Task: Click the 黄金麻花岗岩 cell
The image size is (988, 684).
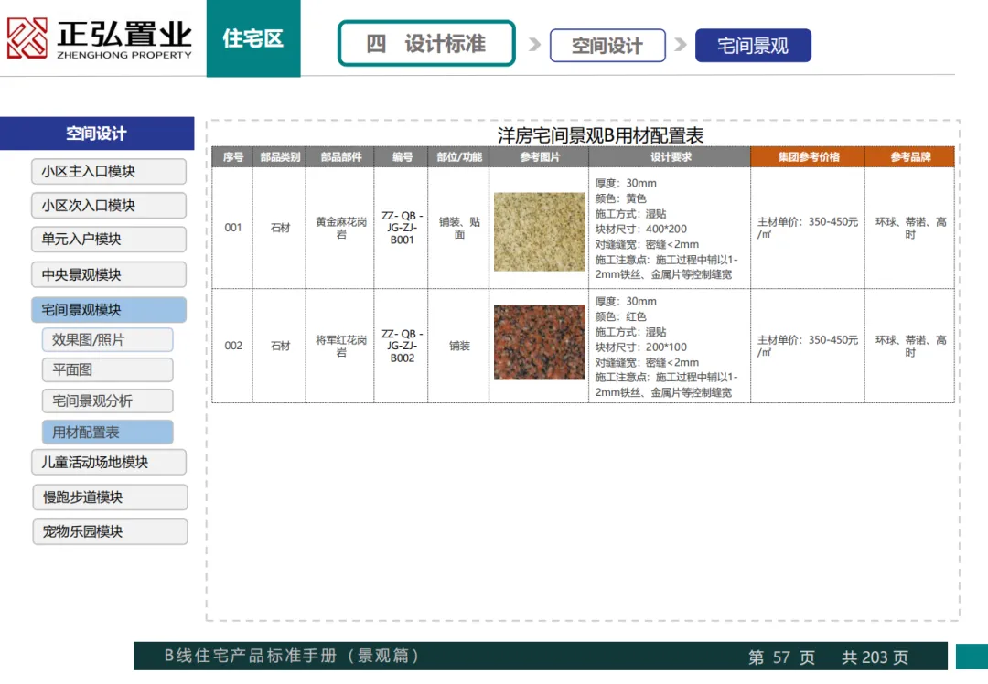Action: point(341,228)
